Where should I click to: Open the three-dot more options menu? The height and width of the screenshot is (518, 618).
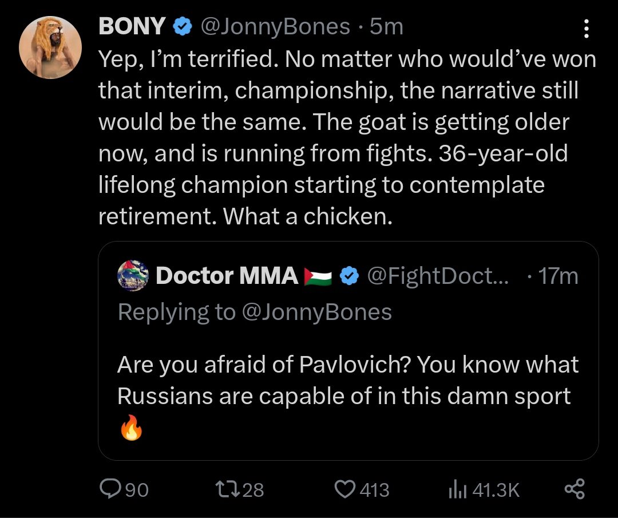pos(586,27)
